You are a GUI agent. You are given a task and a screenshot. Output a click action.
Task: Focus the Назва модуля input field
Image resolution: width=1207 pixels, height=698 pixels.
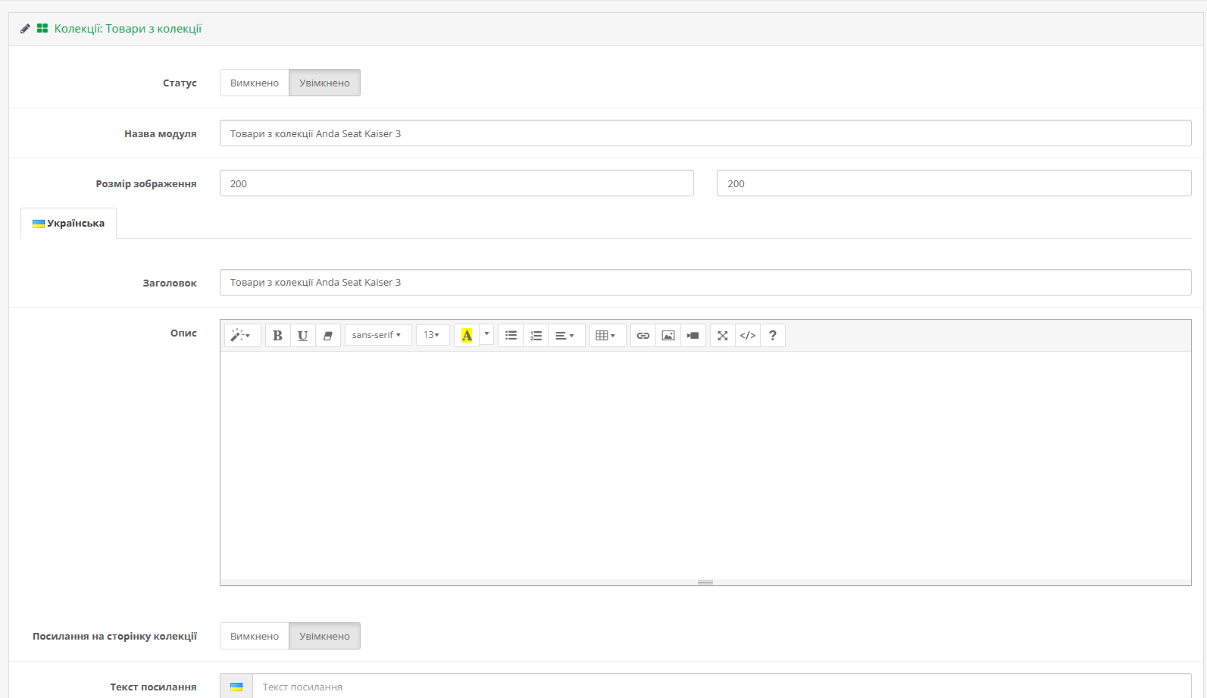point(705,133)
